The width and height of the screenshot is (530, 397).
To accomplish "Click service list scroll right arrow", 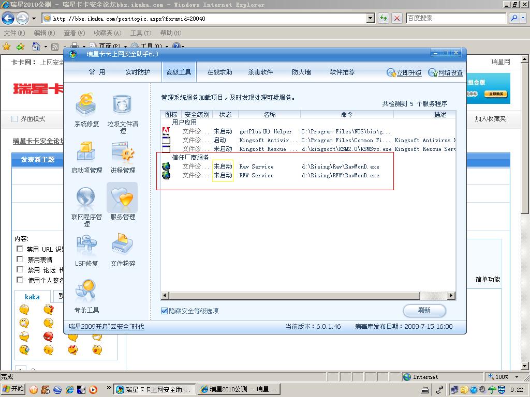I will click(451, 296).
